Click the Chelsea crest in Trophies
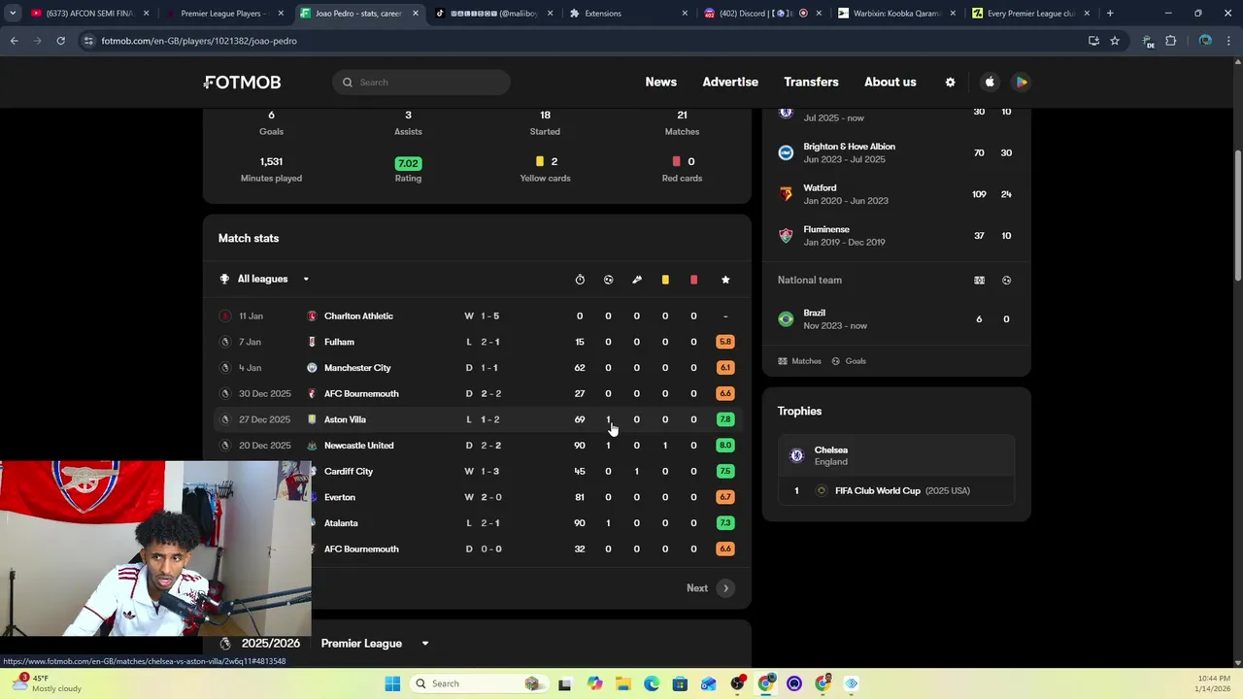Image resolution: width=1243 pixels, height=699 pixels. pos(797,455)
